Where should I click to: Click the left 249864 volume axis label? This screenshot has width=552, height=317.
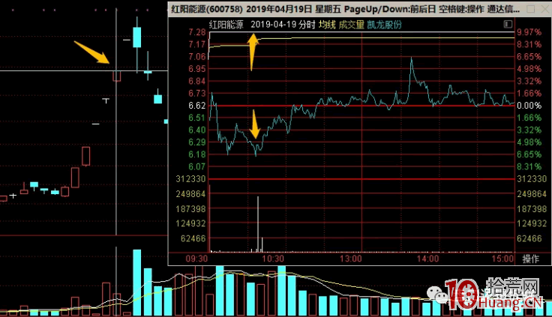(x=190, y=194)
